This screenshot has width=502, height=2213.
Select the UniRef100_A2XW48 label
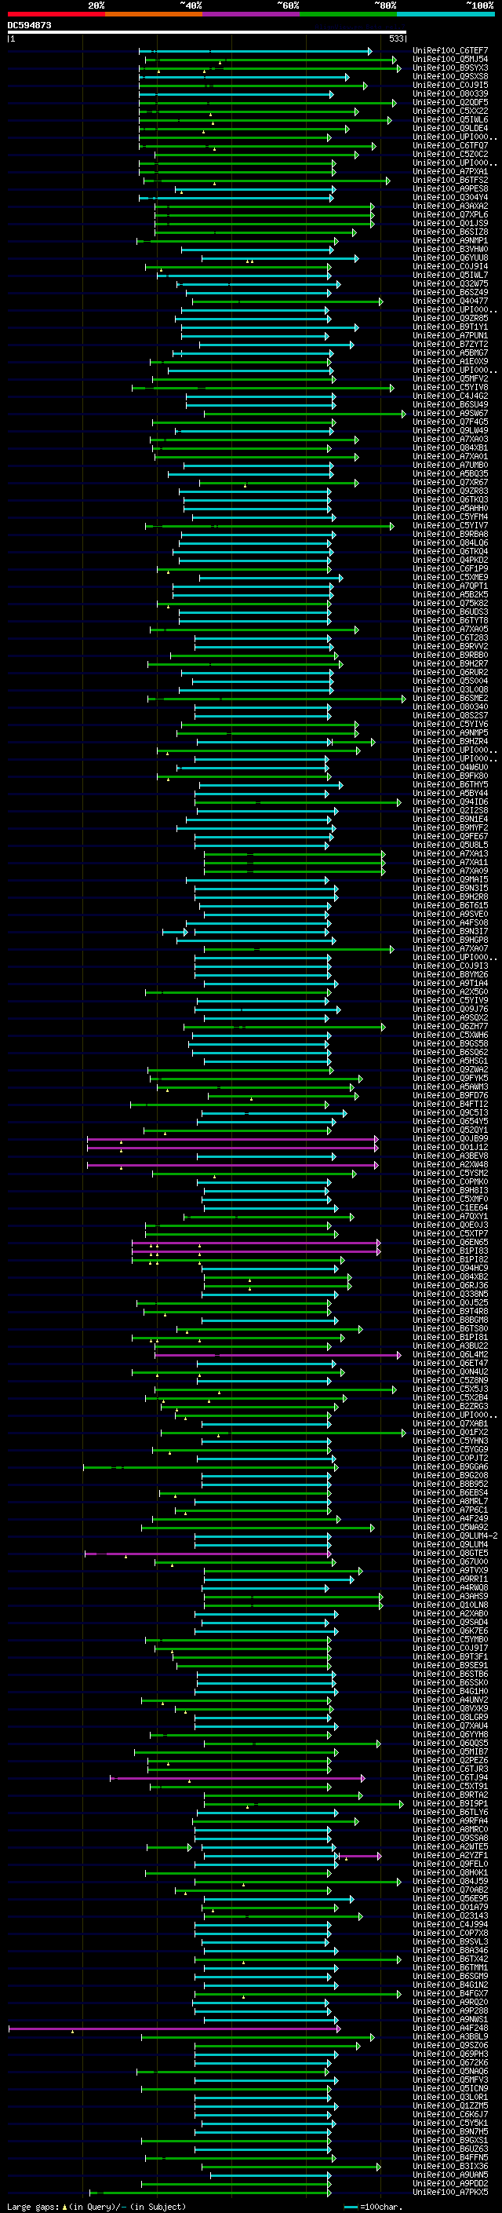[x=450, y=1164]
